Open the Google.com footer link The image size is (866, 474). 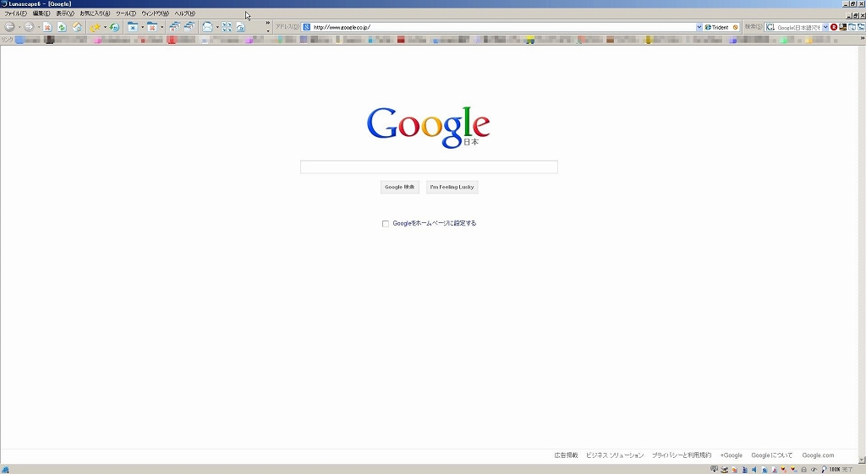818,455
